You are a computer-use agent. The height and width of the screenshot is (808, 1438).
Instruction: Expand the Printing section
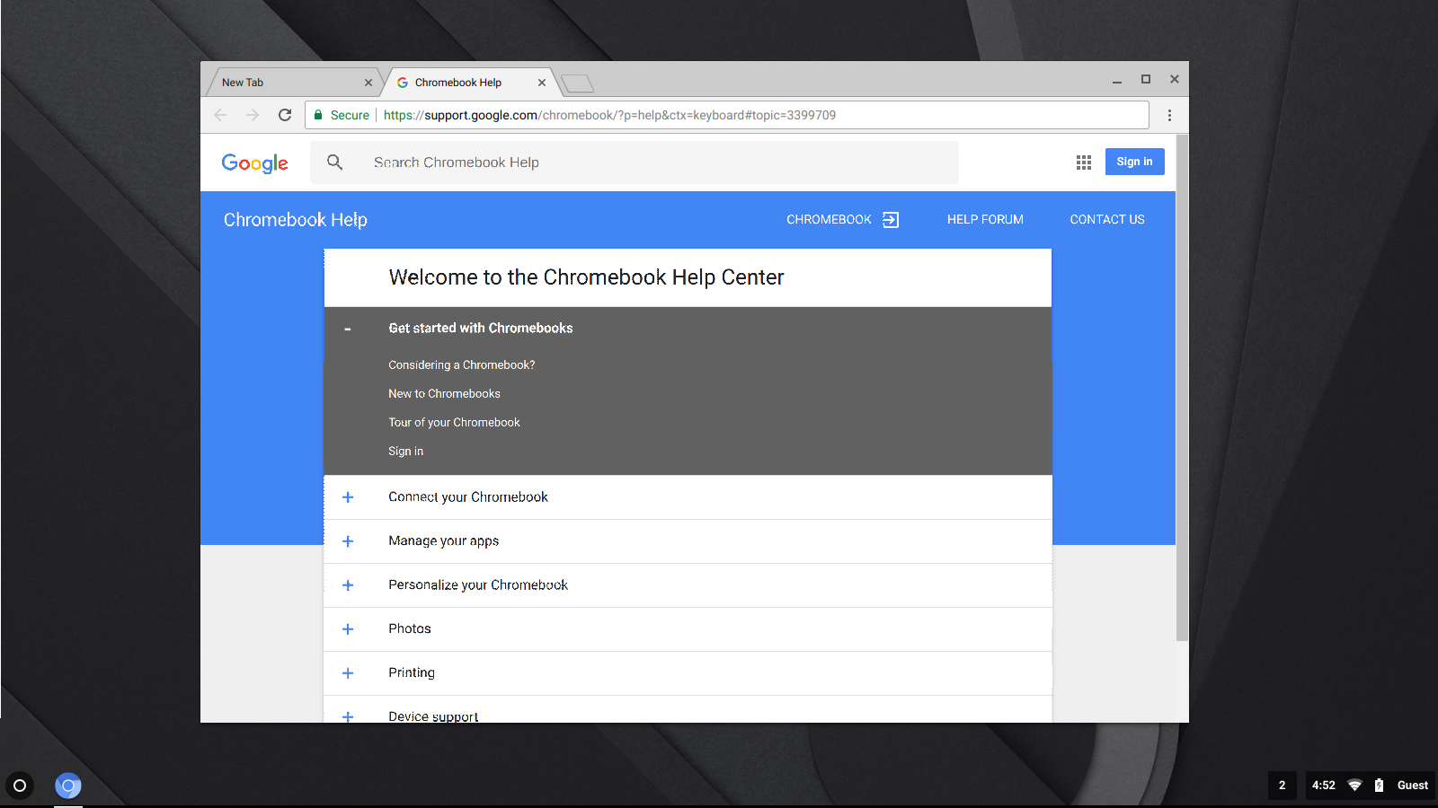pos(348,673)
